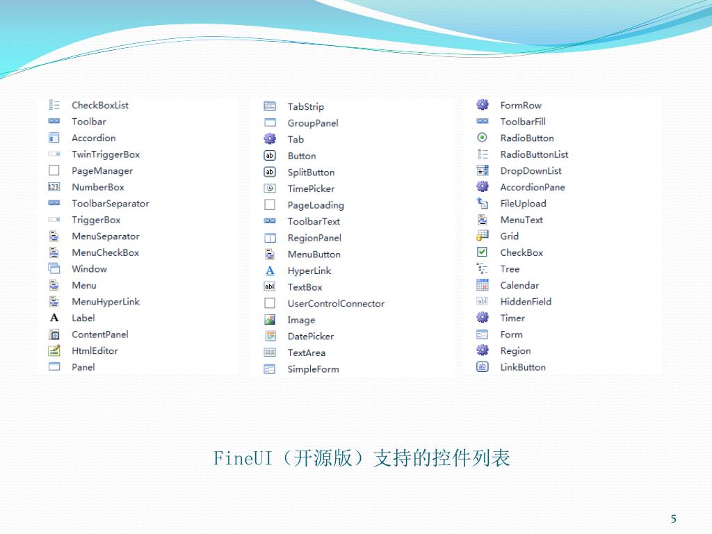The height and width of the screenshot is (534, 712).
Task: Select the Panel icon
Action: [54, 366]
